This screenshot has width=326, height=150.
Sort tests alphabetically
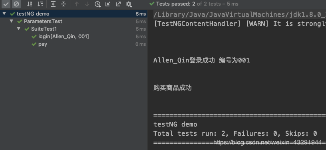pyautogui.click(x=30, y=4)
